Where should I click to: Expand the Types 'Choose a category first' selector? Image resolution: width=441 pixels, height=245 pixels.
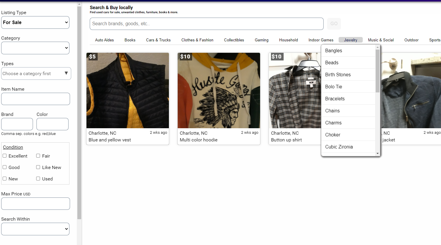[x=36, y=74]
